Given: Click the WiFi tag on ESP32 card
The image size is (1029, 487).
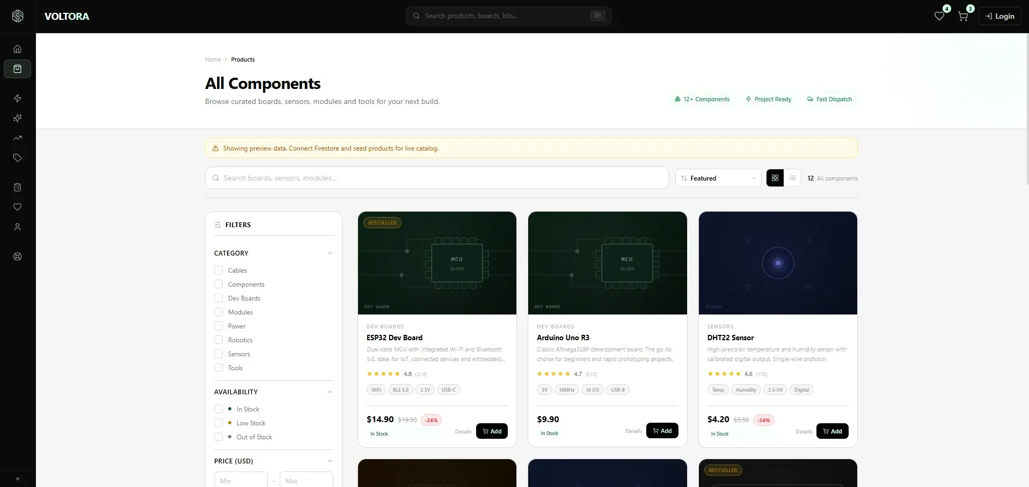Looking at the screenshot, I should tap(376, 389).
